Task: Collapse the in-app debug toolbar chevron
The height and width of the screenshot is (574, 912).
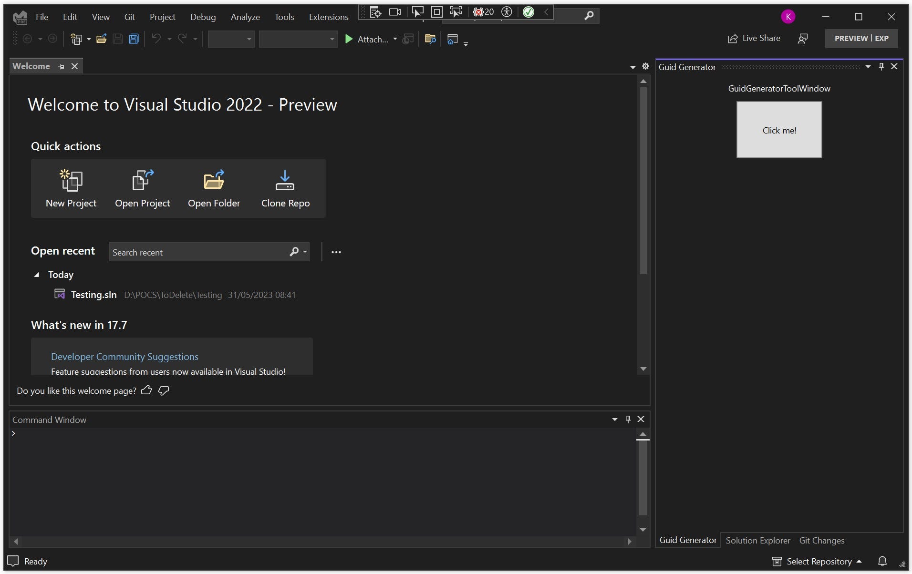Action: coord(546,12)
